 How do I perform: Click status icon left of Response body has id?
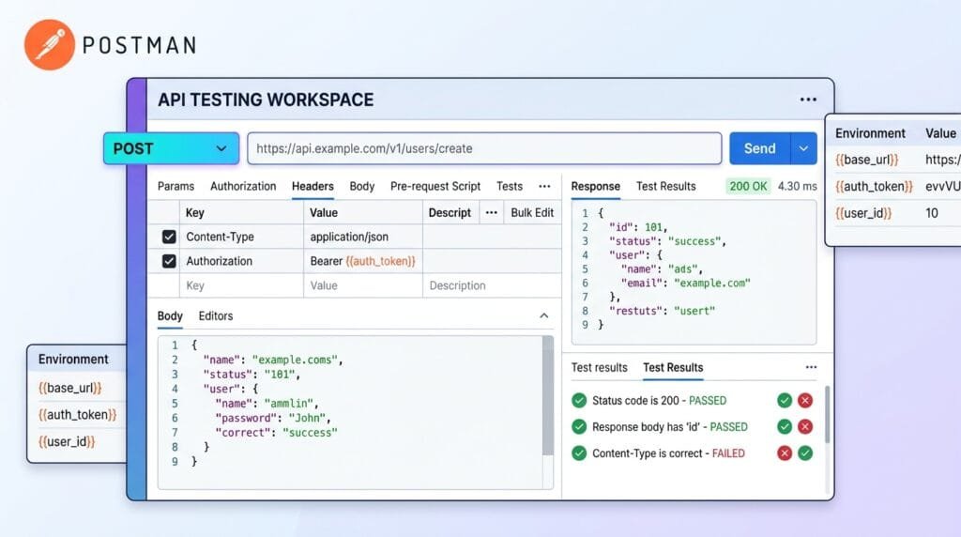coord(578,426)
